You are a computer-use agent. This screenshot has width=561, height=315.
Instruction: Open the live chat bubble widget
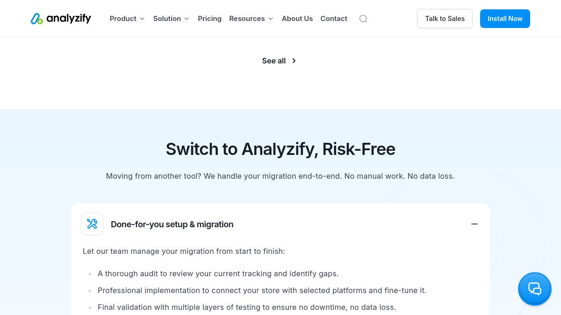click(535, 289)
